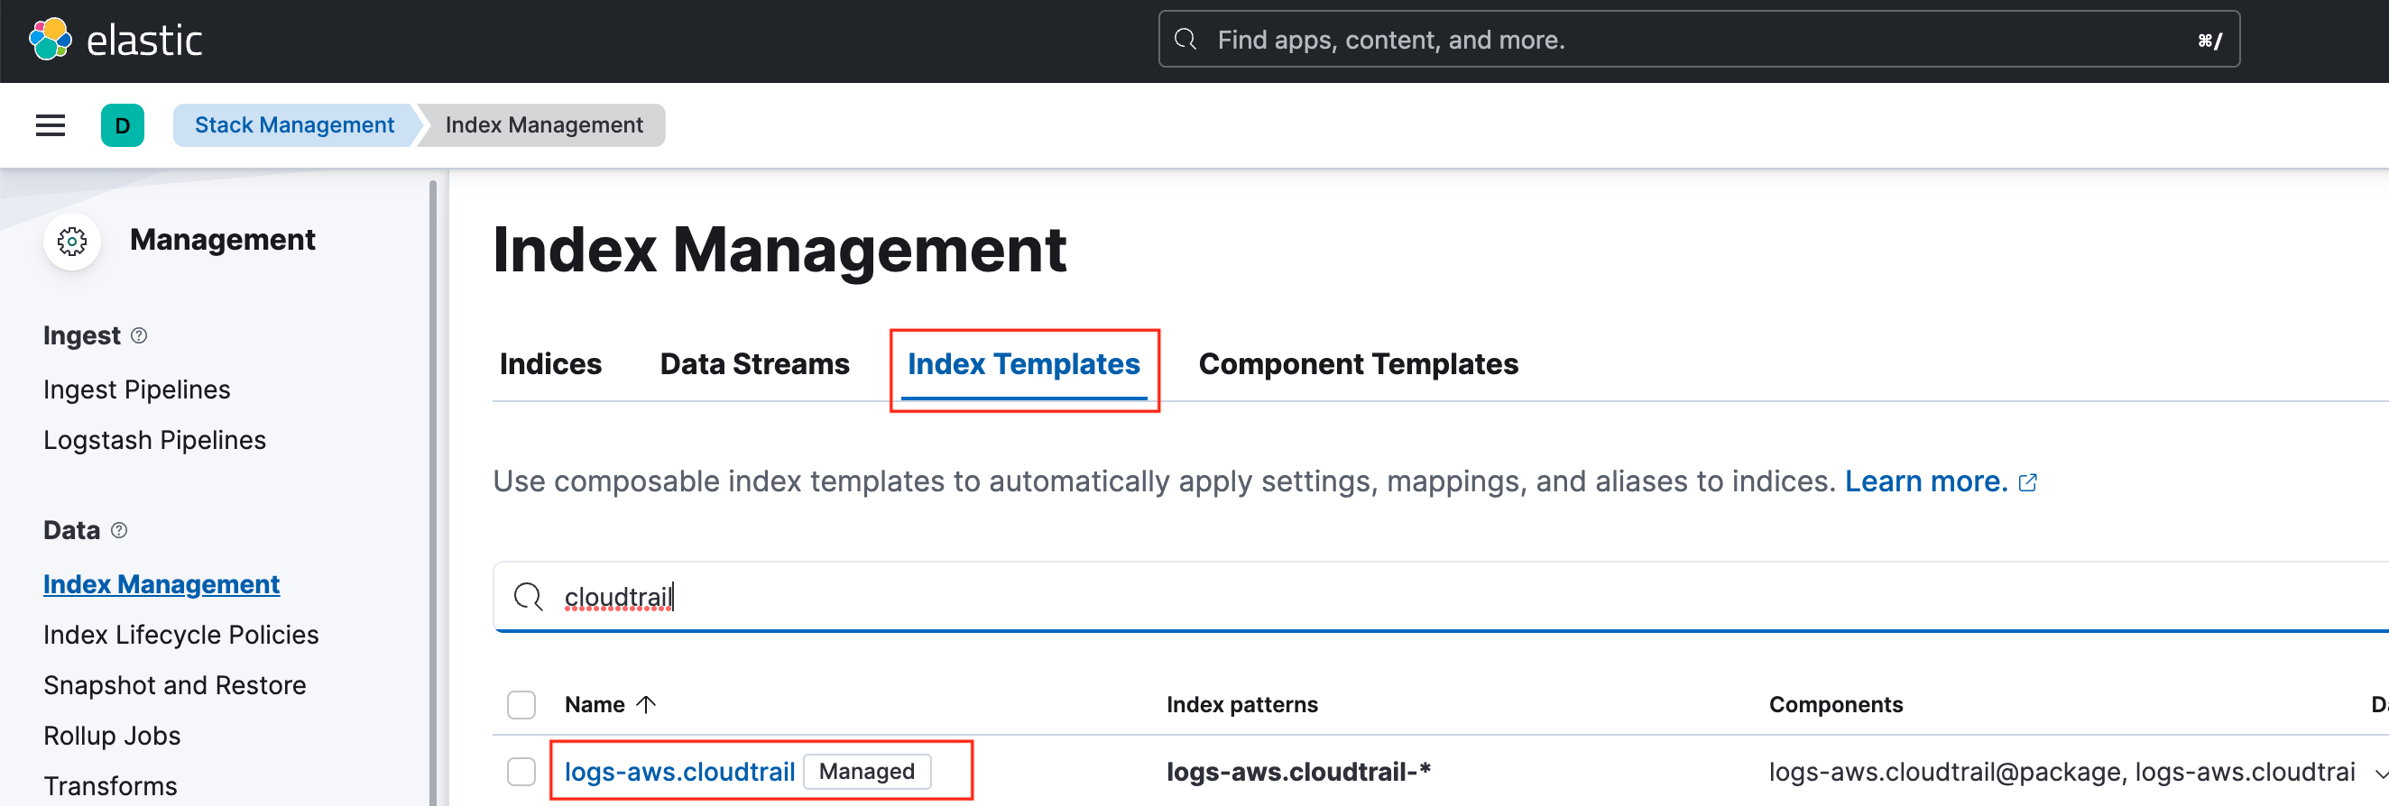Viewport: 2389px width, 806px height.
Task: Select Index Management in sidebar
Action: coord(161,584)
